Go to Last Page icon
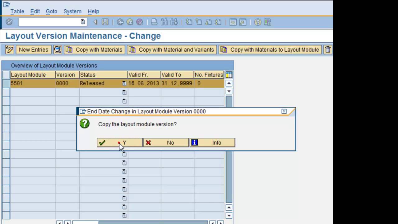 pos(218,22)
